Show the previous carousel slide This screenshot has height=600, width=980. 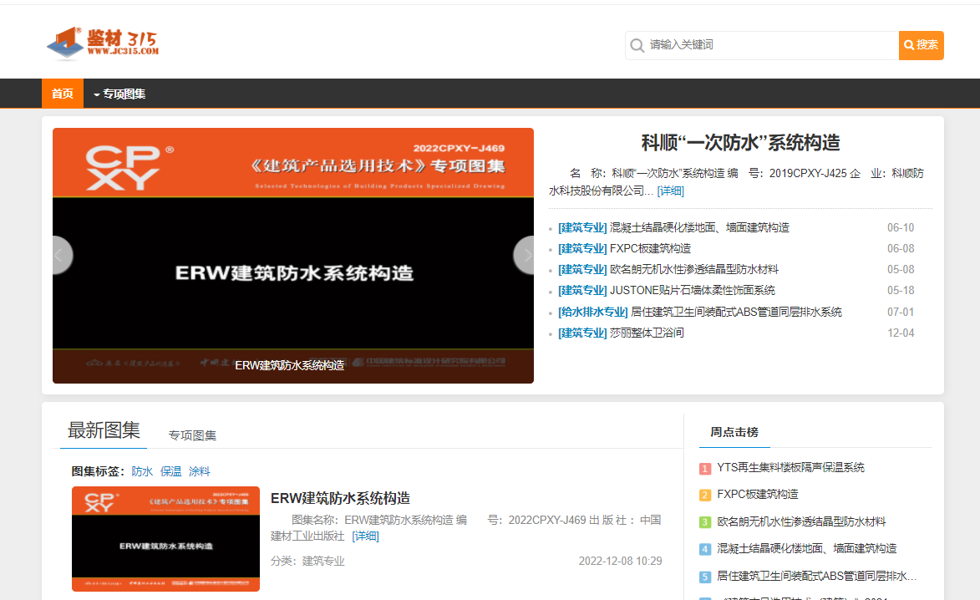[x=61, y=255]
